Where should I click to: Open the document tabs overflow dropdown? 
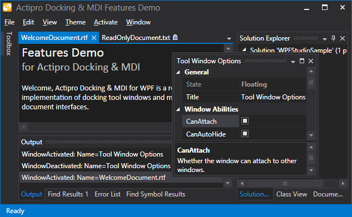pyautogui.click(x=229, y=38)
